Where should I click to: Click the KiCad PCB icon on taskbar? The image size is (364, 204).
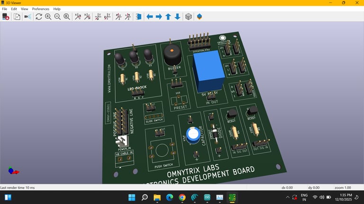click(x=232, y=197)
